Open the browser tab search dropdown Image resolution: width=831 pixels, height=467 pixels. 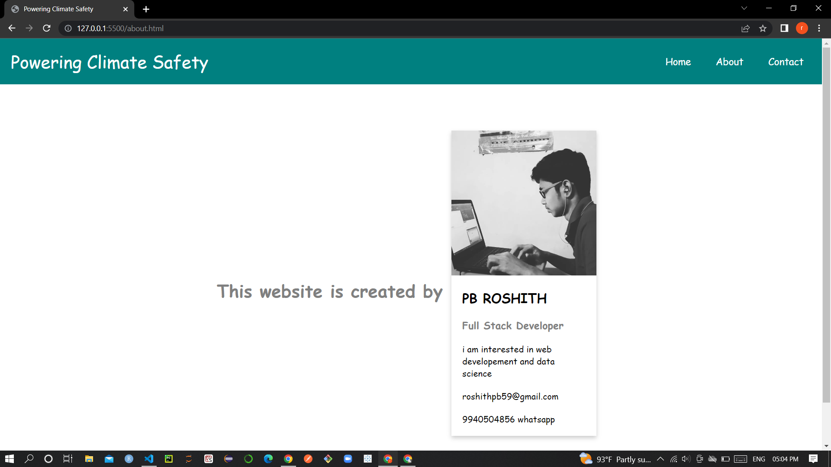[x=744, y=8]
